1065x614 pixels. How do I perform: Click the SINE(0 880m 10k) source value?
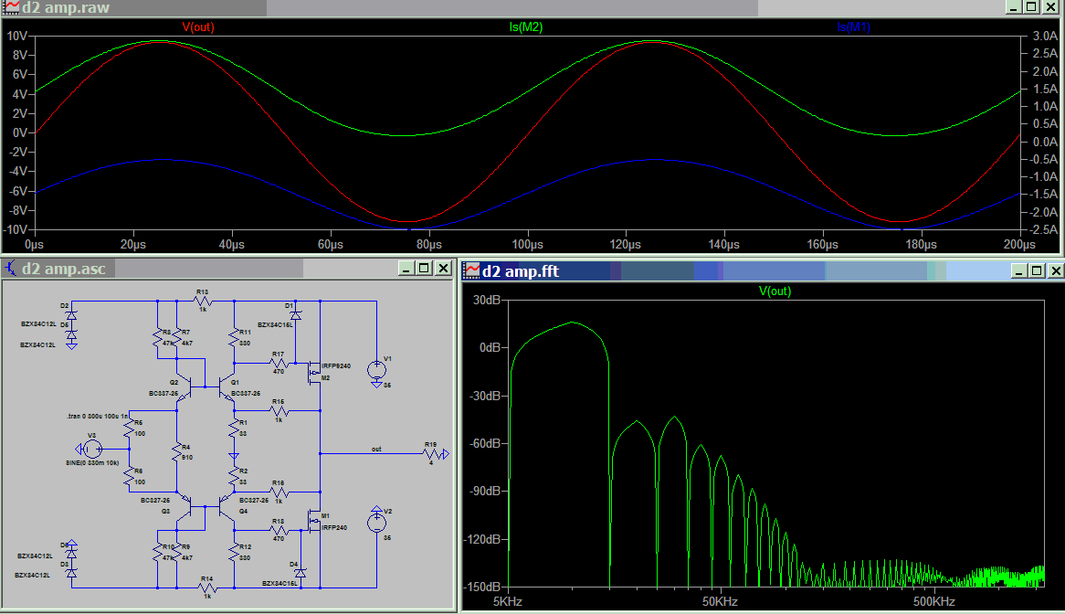(92, 462)
